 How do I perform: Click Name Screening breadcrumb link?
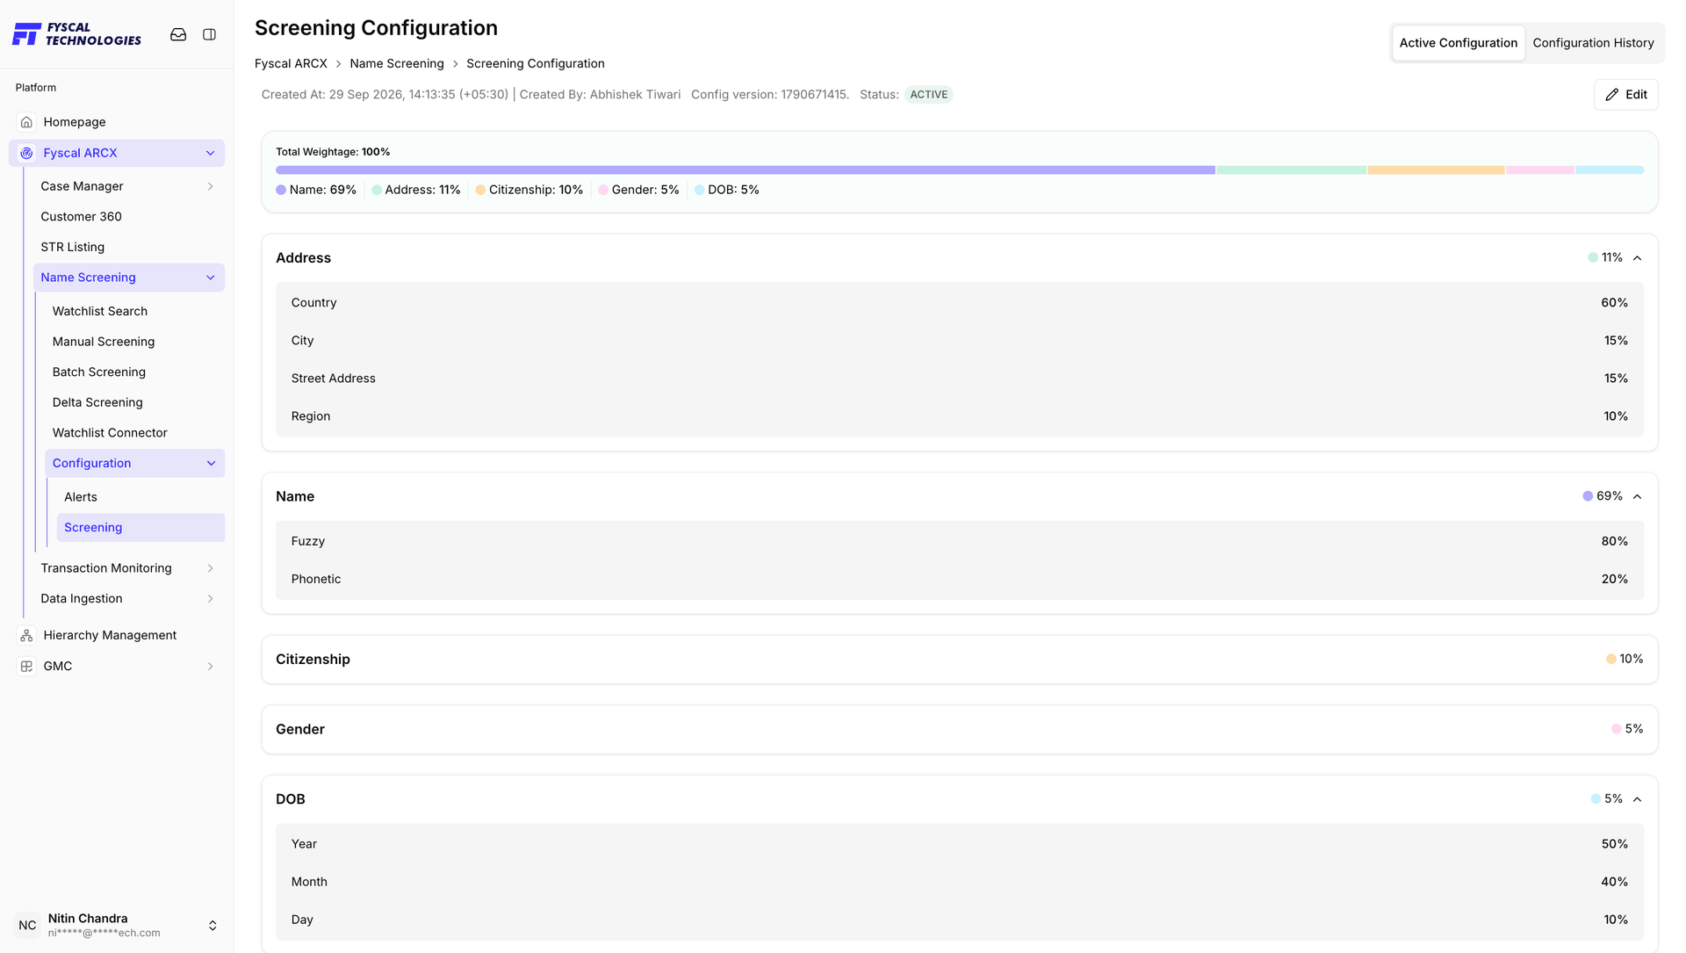(397, 63)
